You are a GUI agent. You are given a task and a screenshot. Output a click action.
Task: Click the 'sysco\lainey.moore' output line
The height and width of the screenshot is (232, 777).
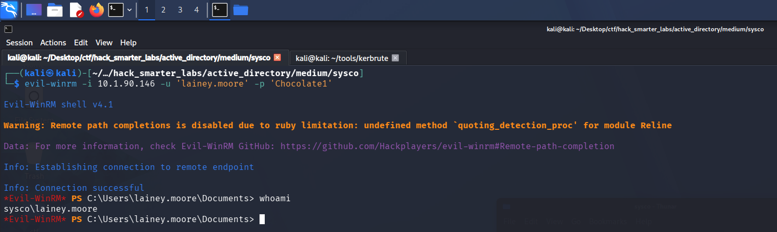[51, 209]
